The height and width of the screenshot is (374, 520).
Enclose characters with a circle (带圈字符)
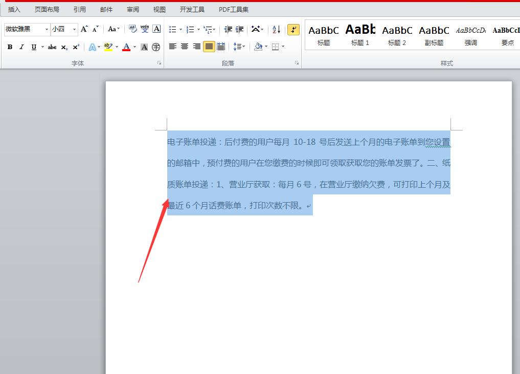click(156, 47)
